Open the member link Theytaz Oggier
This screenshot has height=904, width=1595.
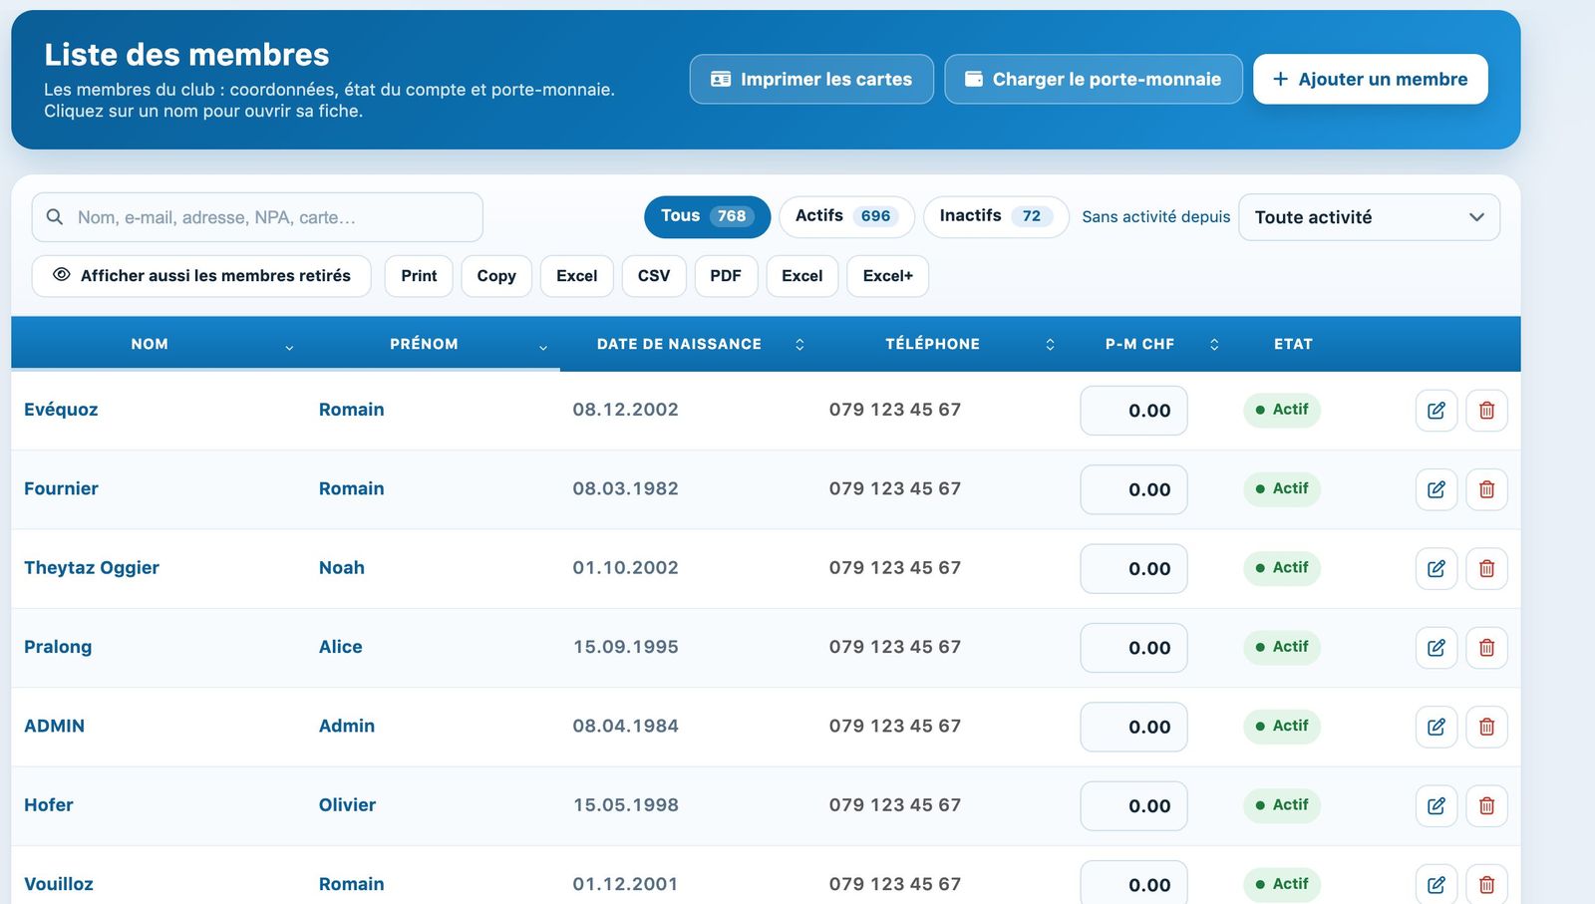(x=92, y=568)
